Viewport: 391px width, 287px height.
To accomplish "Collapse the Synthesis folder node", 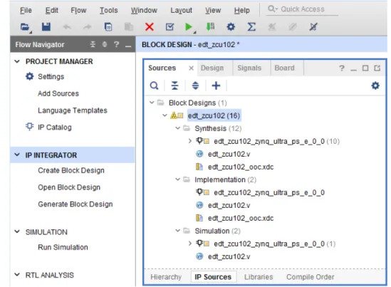I will click(x=177, y=128).
